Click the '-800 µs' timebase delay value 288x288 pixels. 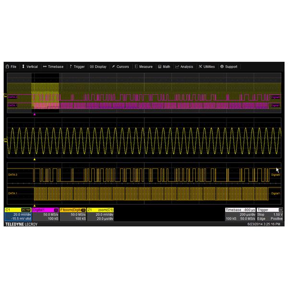click(249, 210)
